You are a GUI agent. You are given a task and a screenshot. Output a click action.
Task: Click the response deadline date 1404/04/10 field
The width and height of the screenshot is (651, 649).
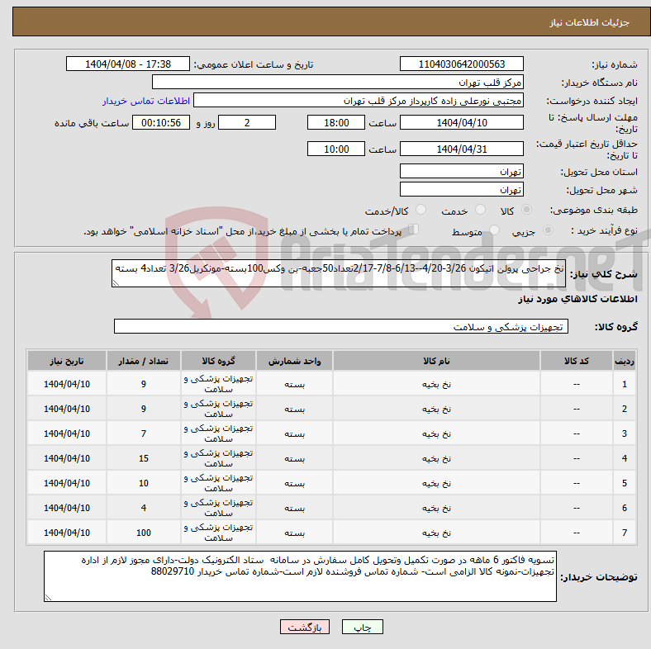pos(461,122)
